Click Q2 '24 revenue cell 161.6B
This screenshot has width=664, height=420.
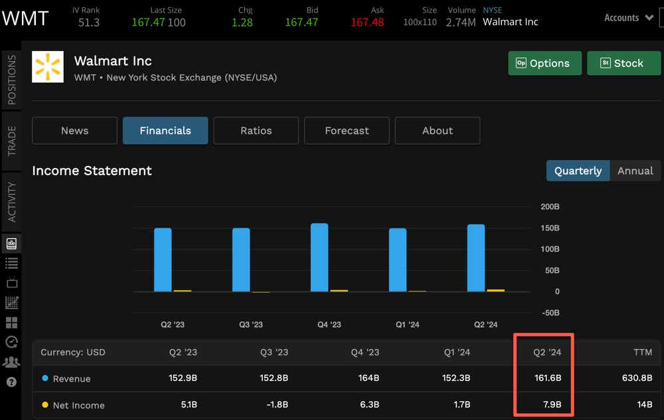(x=548, y=378)
